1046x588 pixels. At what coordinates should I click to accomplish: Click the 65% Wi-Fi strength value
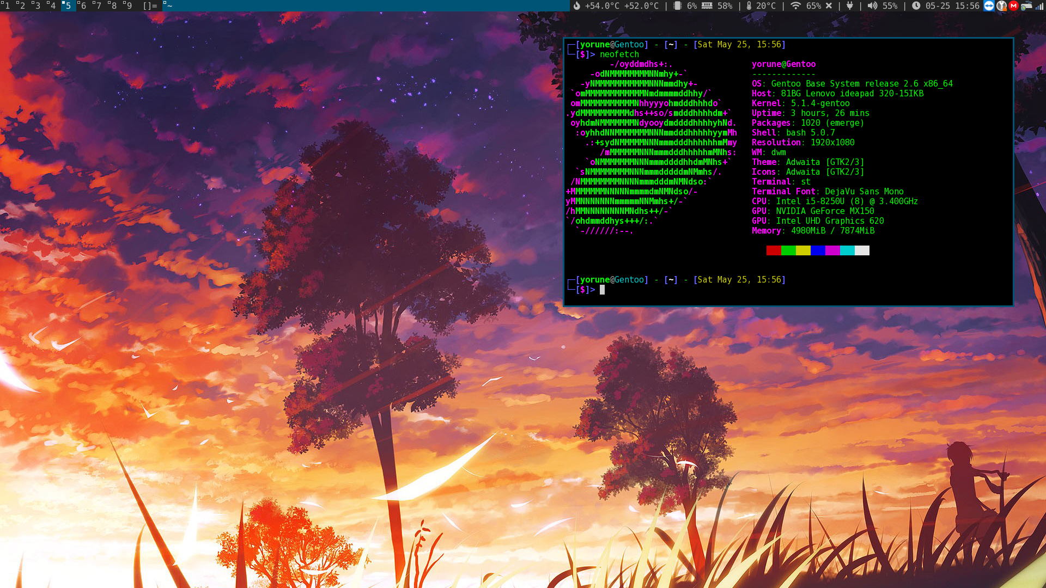pyautogui.click(x=814, y=6)
